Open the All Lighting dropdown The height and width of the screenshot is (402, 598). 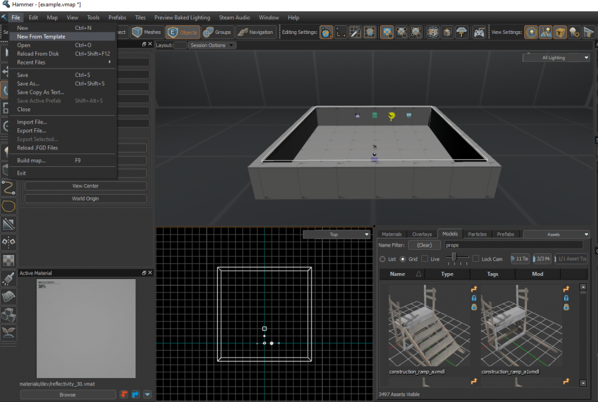[x=555, y=57]
